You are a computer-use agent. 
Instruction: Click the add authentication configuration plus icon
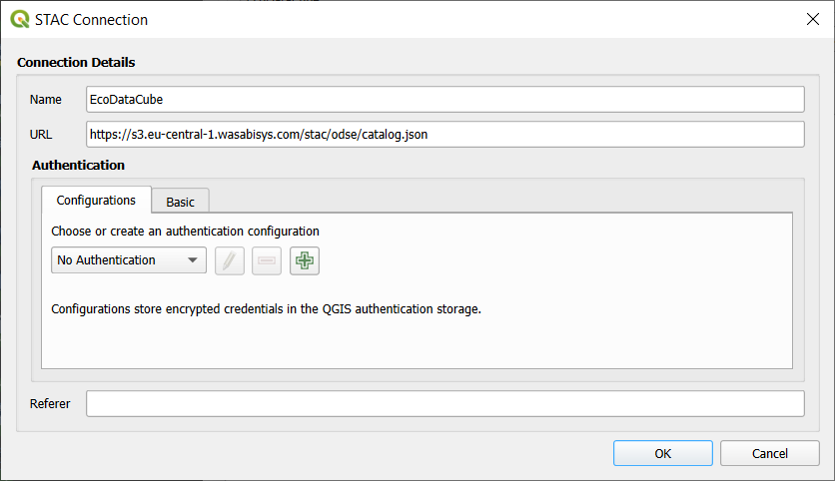click(x=305, y=261)
